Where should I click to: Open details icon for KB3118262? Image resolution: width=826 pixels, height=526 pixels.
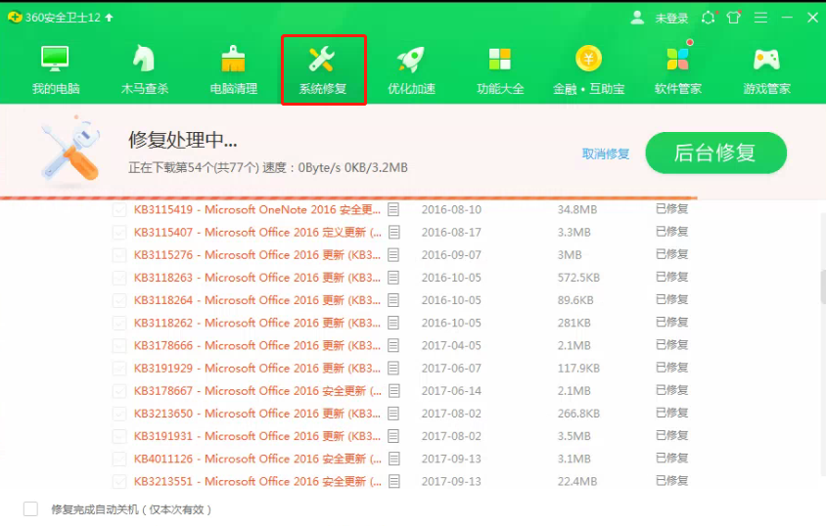point(393,323)
